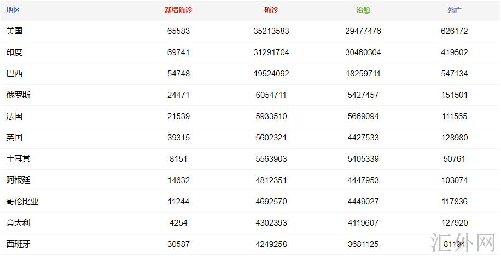The height and width of the screenshot is (259, 501).
Task: Select the 西班牙 row label
Action: [x=18, y=244]
